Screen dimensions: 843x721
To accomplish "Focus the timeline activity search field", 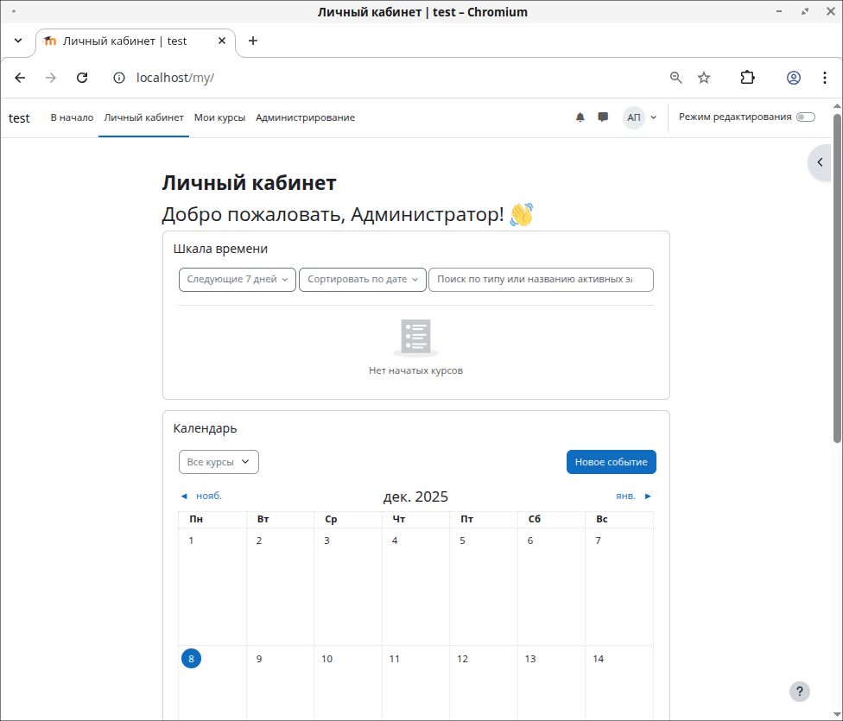I will pyautogui.click(x=541, y=280).
